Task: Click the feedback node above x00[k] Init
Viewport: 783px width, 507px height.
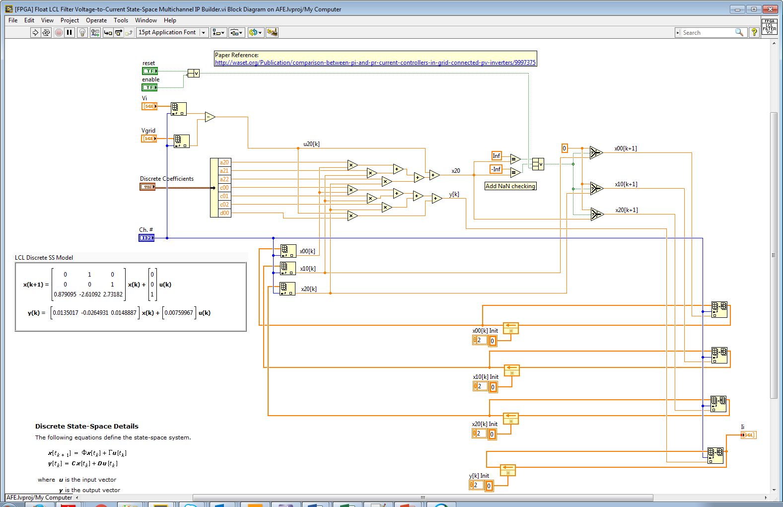Action: click(510, 328)
